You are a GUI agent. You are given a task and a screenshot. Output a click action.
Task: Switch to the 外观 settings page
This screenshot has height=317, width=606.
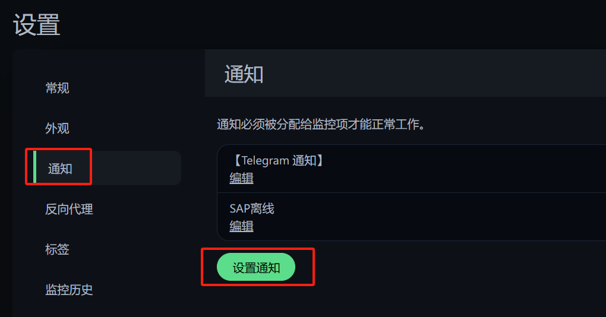(x=57, y=128)
